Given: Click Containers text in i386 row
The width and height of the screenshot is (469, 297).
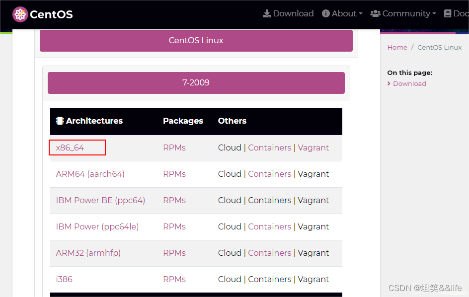Looking at the screenshot, I should [x=269, y=279].
